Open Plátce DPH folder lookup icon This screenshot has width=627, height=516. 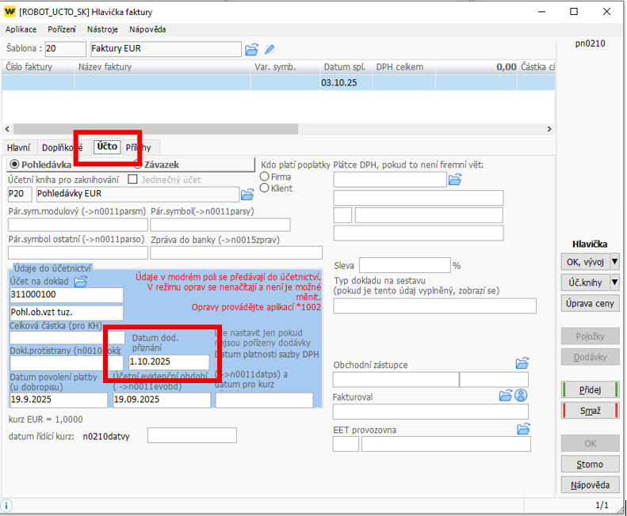coord(455,180)
